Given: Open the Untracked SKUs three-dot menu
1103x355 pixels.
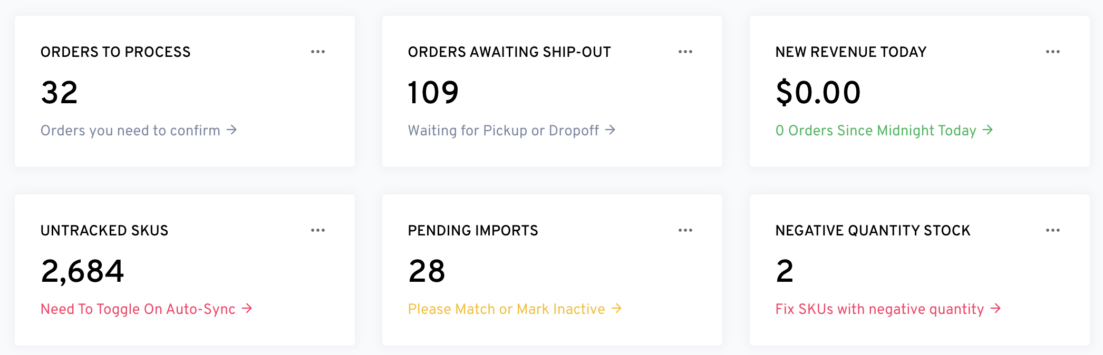Looking at the screenshot, I should pyautogui.click(x=318, y=230).
